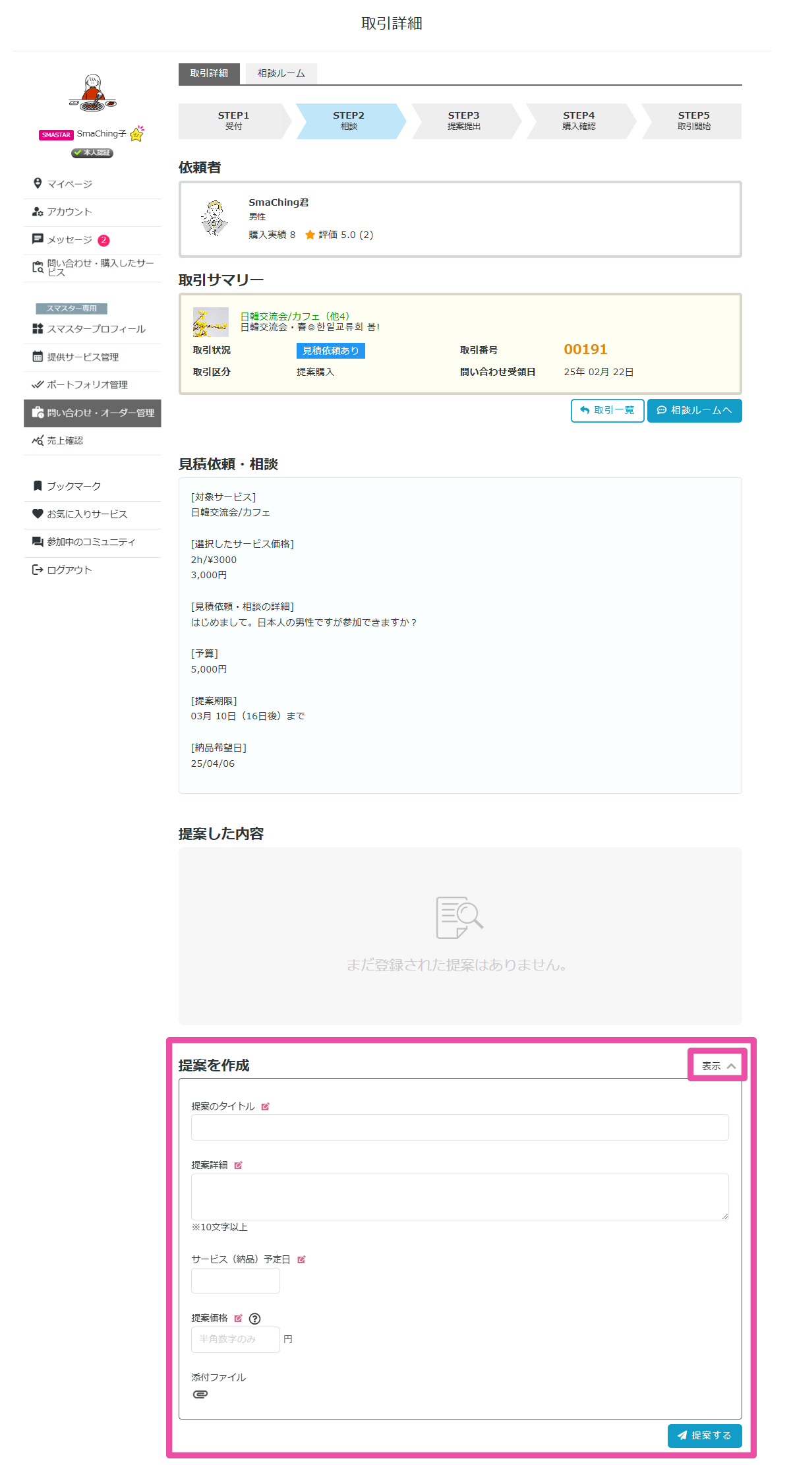Focus the 提案価格 input field
The height and width of the screenshot is (1465, 791).
click(x=235, y=1339)
